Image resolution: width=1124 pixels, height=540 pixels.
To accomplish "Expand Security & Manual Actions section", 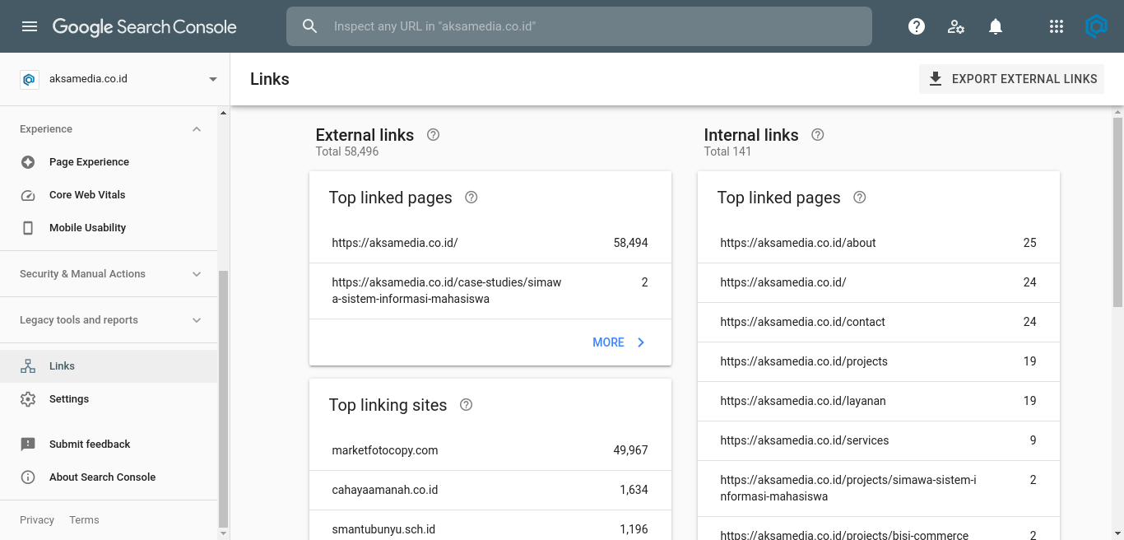I will (197, 274).
